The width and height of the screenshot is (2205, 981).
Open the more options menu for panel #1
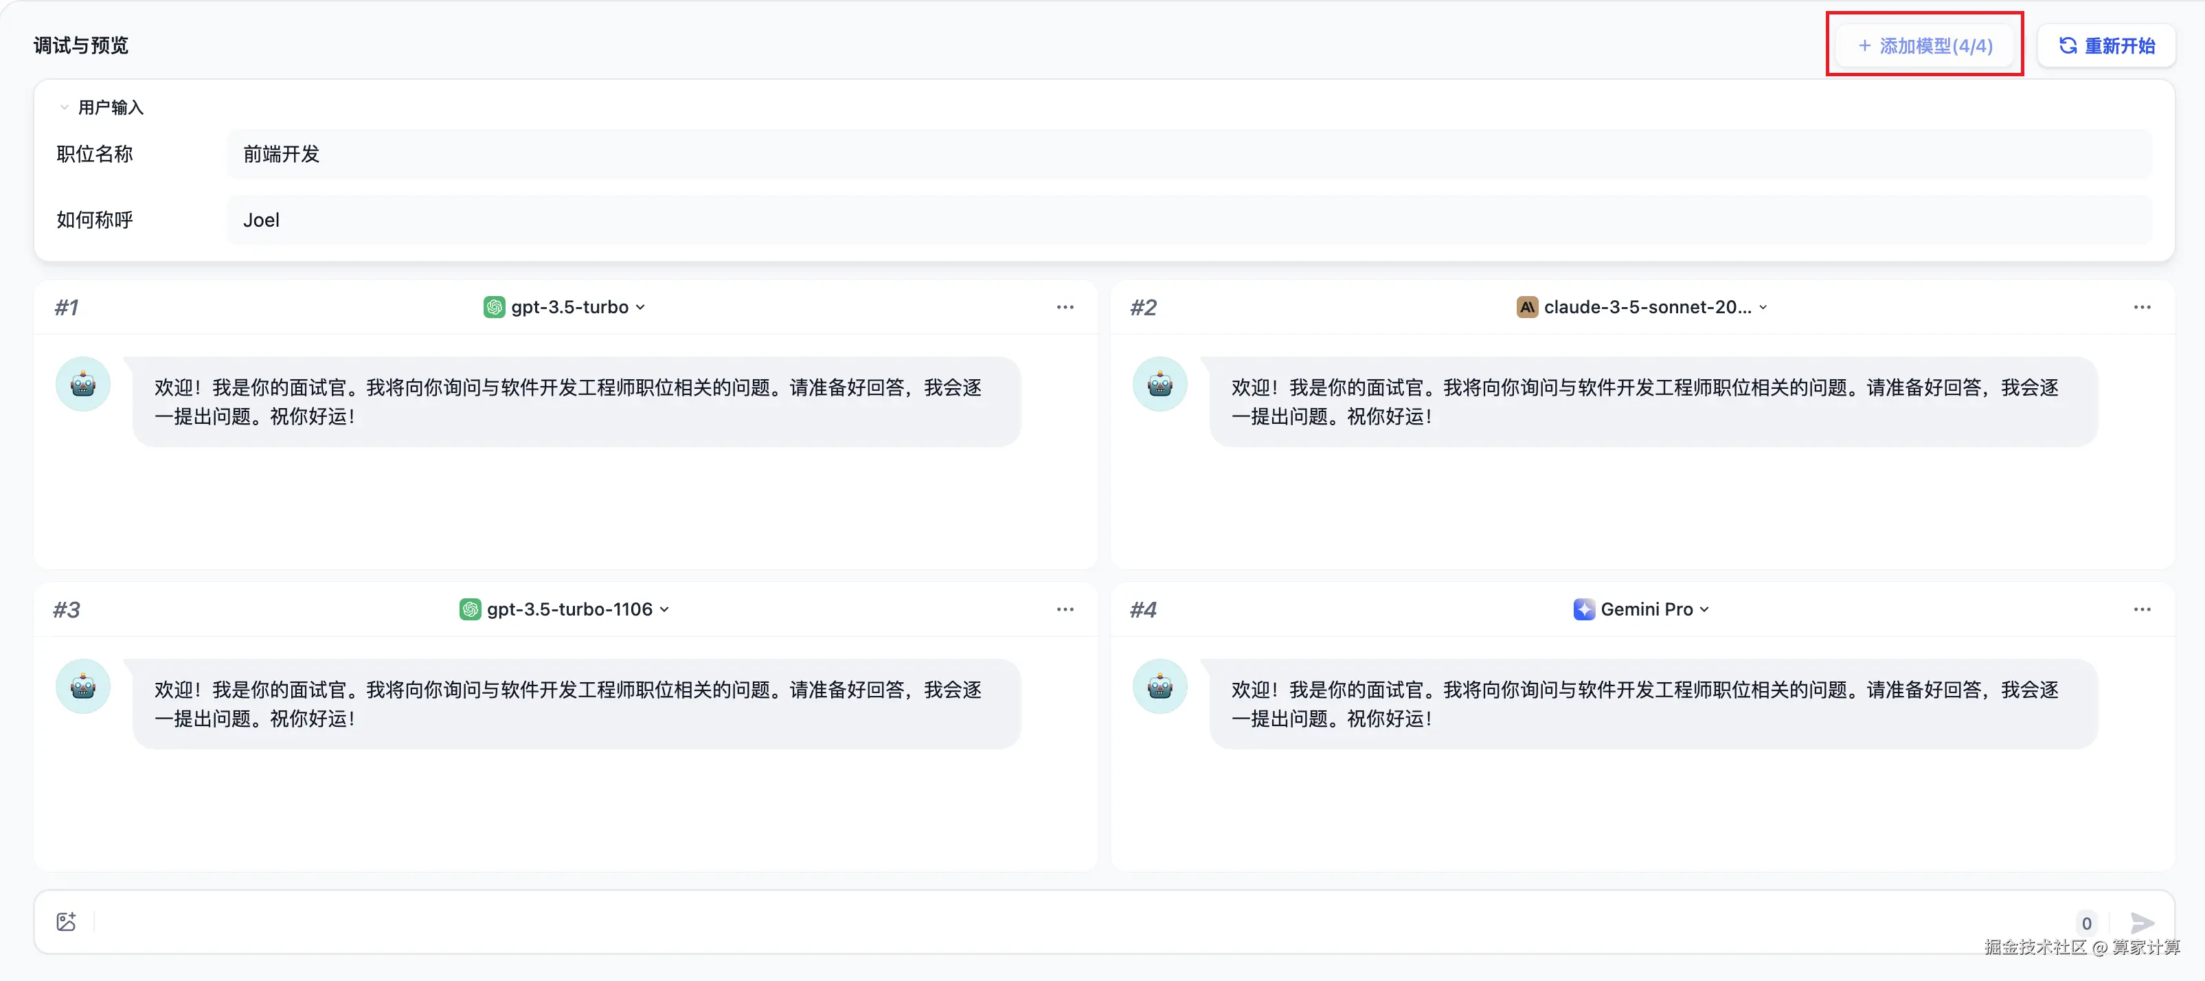pos(1064,307)
